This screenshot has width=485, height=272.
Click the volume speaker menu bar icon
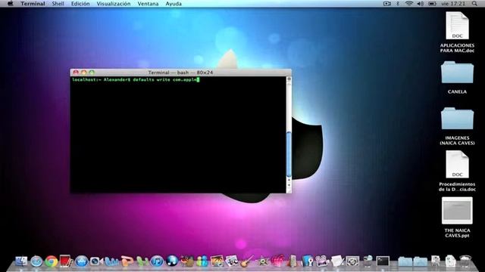pos(420,4)
